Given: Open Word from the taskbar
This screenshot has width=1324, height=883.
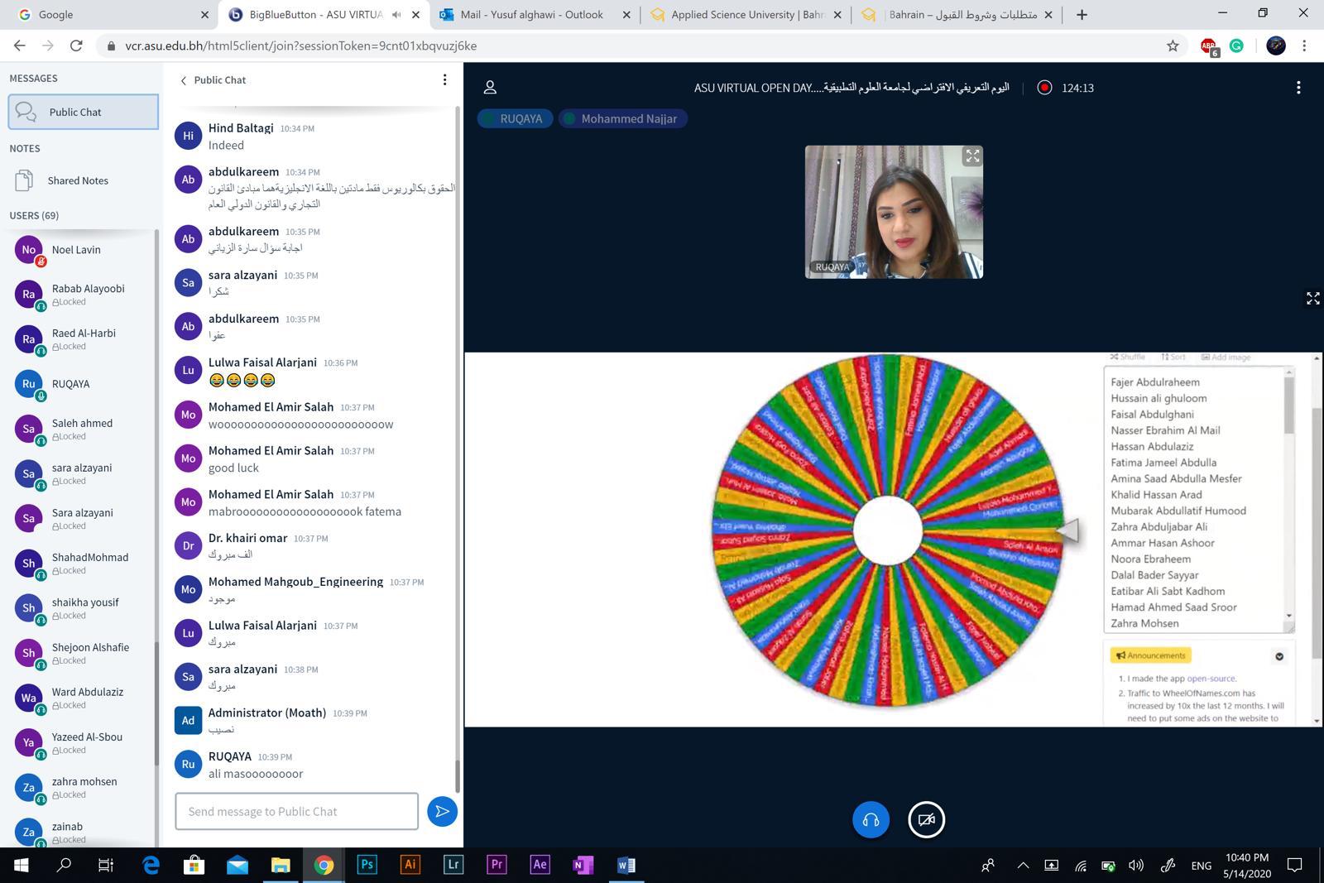Looking at the screenshot, I should (626, 865).
